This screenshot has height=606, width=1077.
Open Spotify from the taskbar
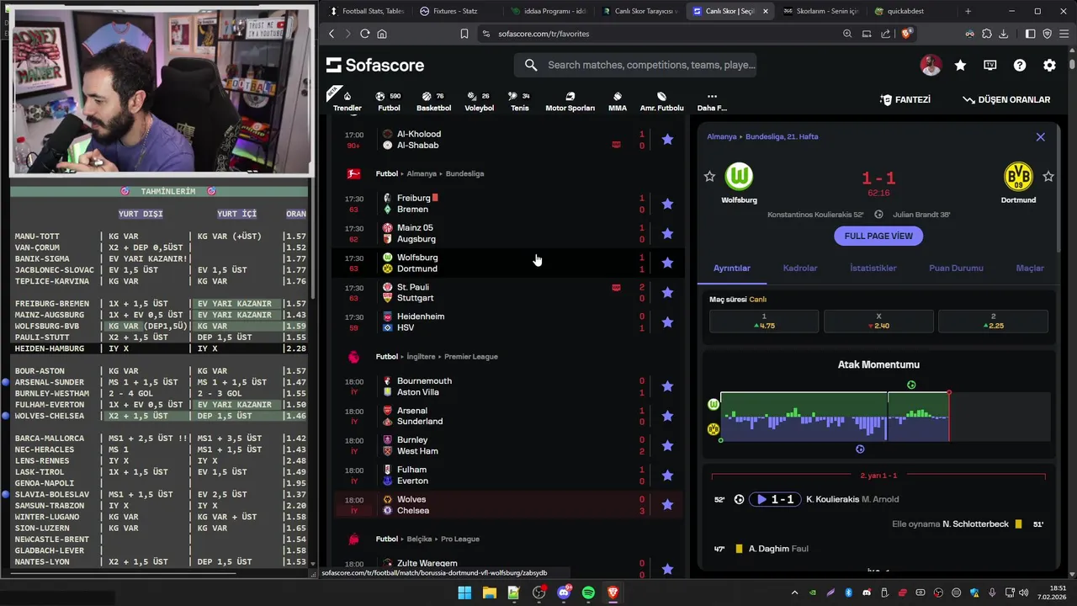coord(588,593)
